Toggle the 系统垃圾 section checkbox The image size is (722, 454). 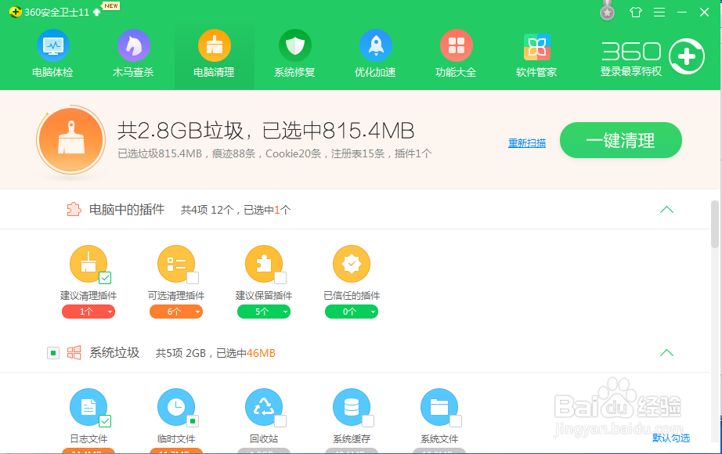click(53, 353)
